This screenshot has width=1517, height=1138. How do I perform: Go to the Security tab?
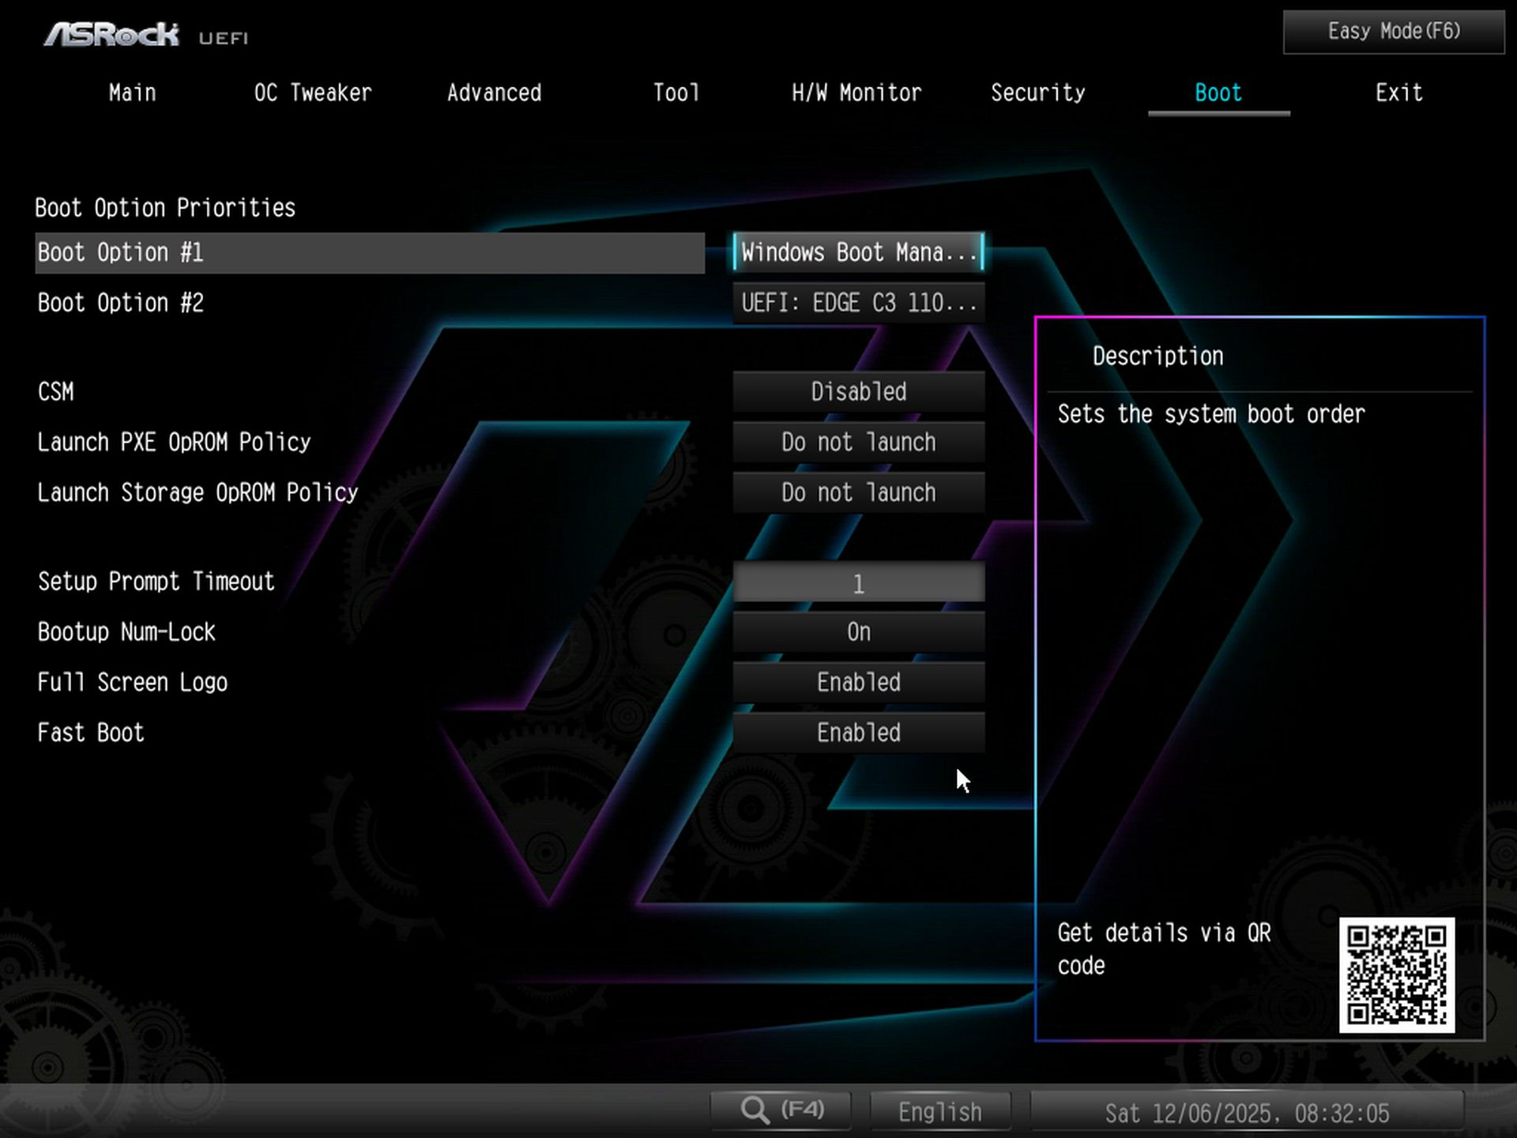click(x=1038, y=92)
